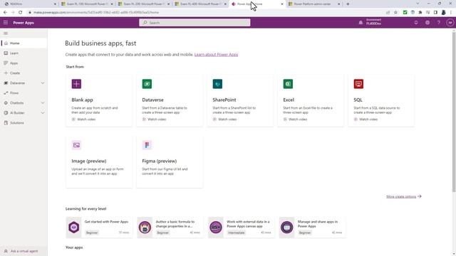
Task: Click Watch video on the Excel card
Action: (x=295, y=119)
